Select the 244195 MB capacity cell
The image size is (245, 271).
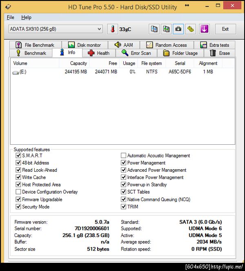tap(76, 72)
